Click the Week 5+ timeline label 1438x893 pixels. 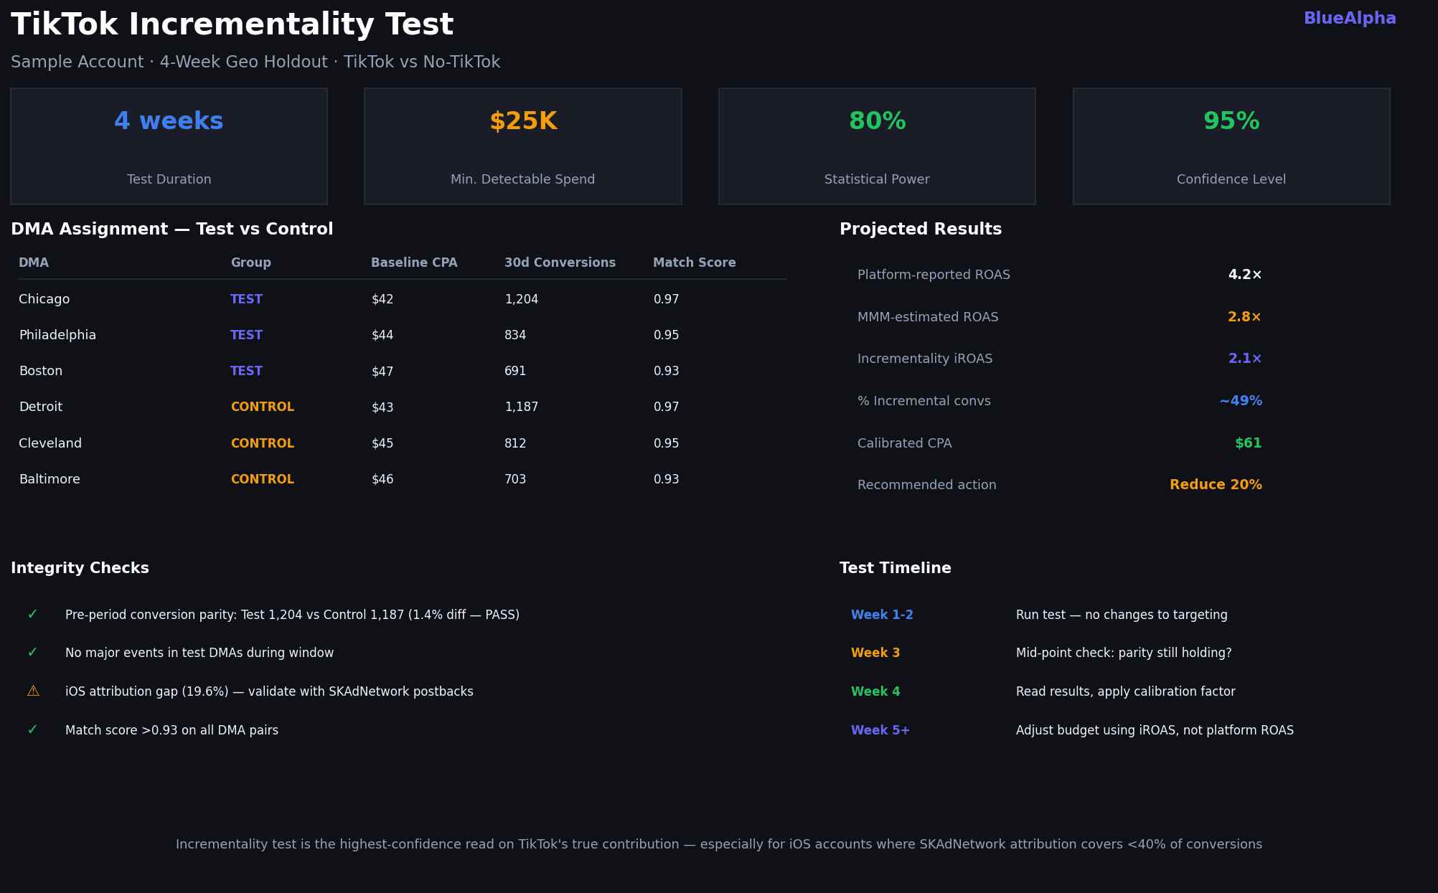(880, 730)
